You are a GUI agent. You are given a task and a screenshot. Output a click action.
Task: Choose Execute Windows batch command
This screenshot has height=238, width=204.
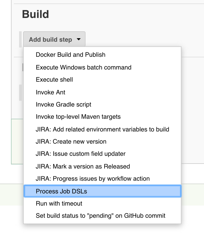tap(83, 67)
